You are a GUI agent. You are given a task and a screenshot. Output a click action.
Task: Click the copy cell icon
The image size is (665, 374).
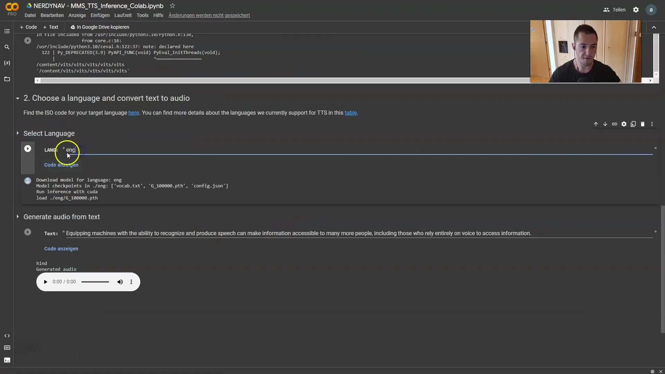tap(633, 124)
